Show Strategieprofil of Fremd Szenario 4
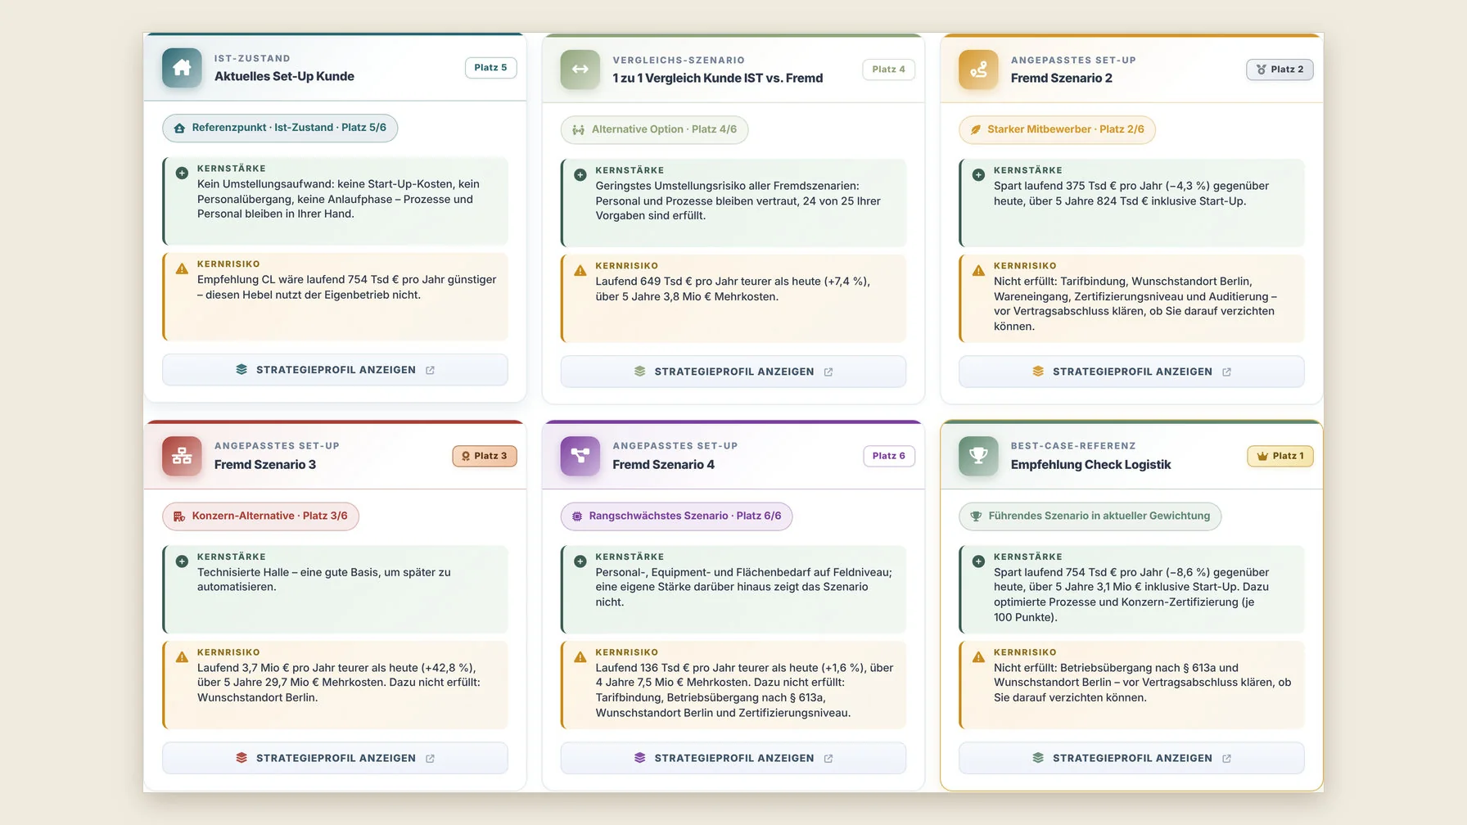The width and height of the screenshot is (1467, 825). point(733,758)
